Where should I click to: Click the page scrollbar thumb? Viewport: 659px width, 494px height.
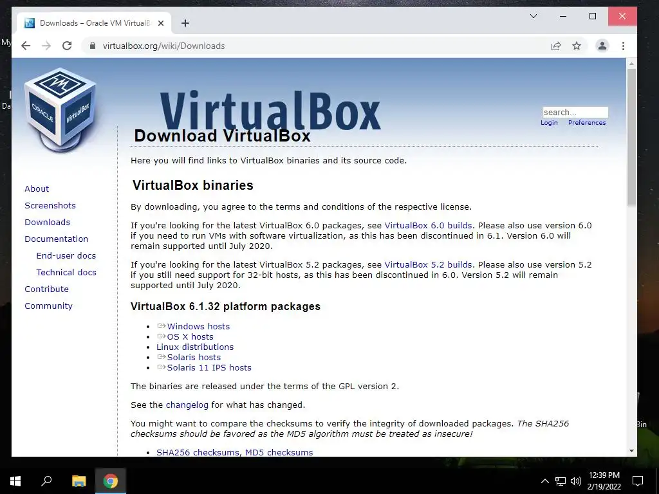(x=631, y=137)
